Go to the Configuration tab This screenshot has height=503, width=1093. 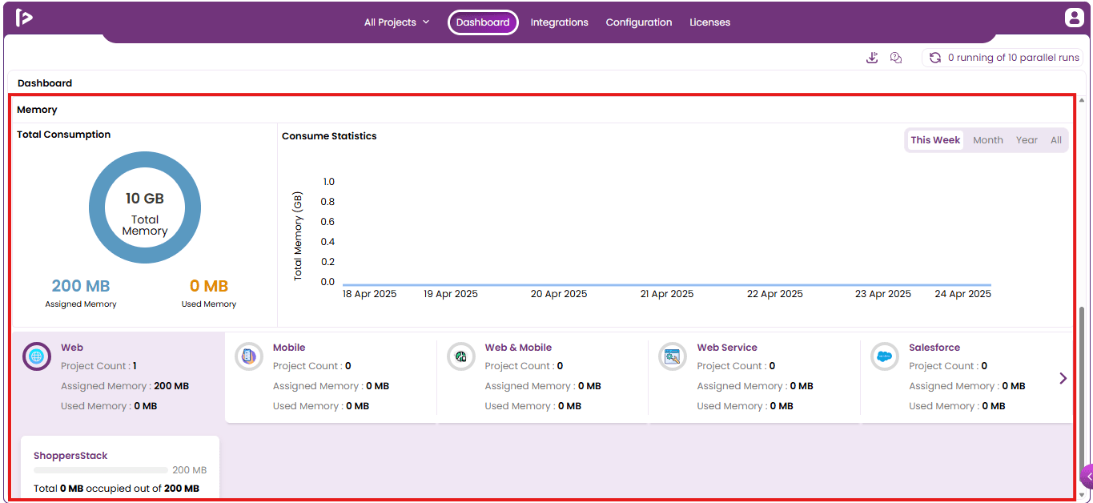(639, 22)
